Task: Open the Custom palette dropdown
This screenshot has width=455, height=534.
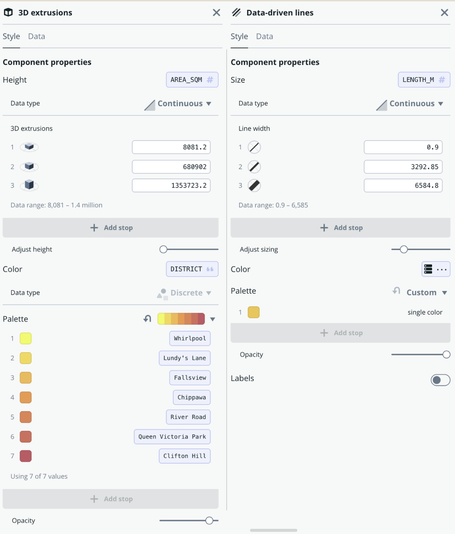Action: pos(427,292)
